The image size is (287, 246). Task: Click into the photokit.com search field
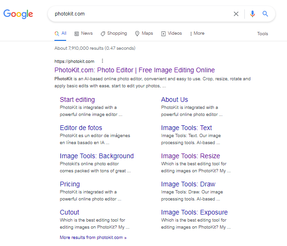click(x=141, y=14)
